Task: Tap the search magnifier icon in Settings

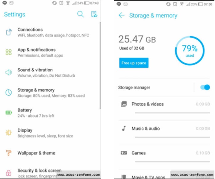Action: (80, 14)
